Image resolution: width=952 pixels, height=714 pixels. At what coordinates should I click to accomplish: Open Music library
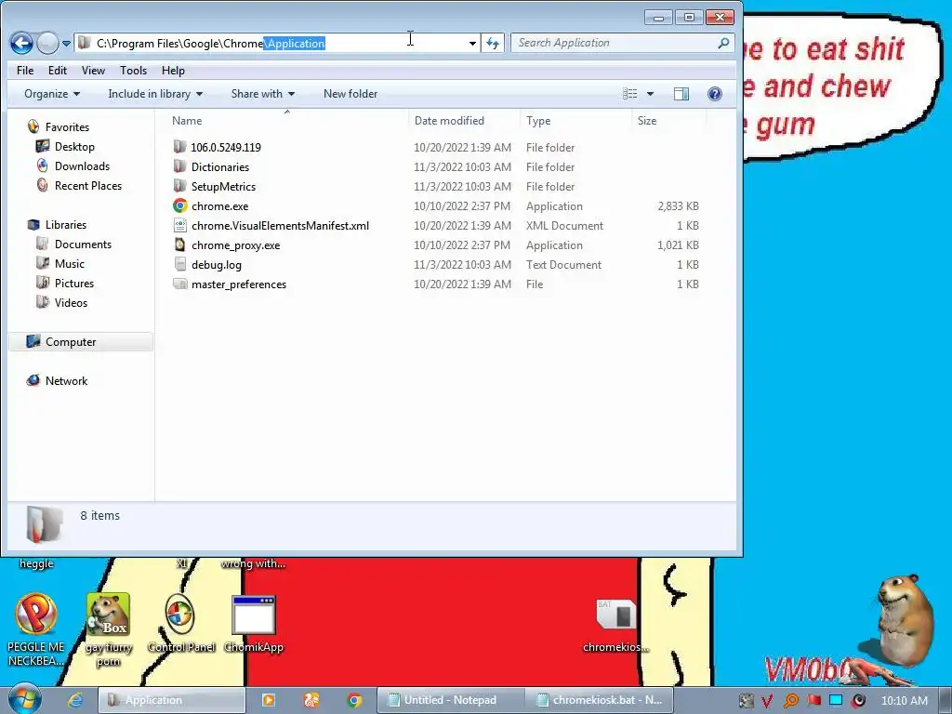[69, 263]
